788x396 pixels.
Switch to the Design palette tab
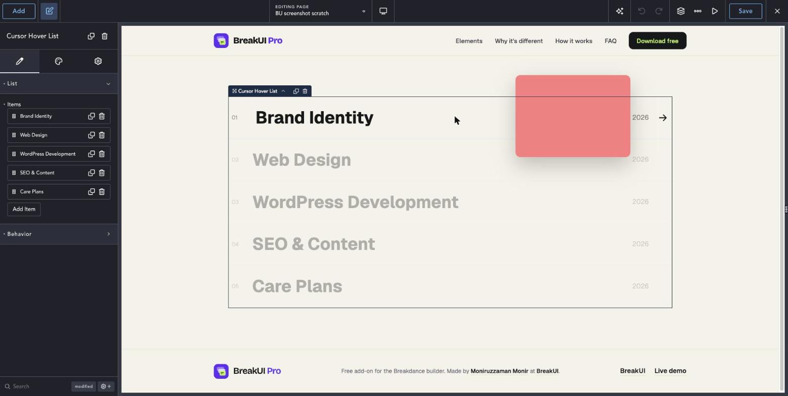(x=59, y=61)
